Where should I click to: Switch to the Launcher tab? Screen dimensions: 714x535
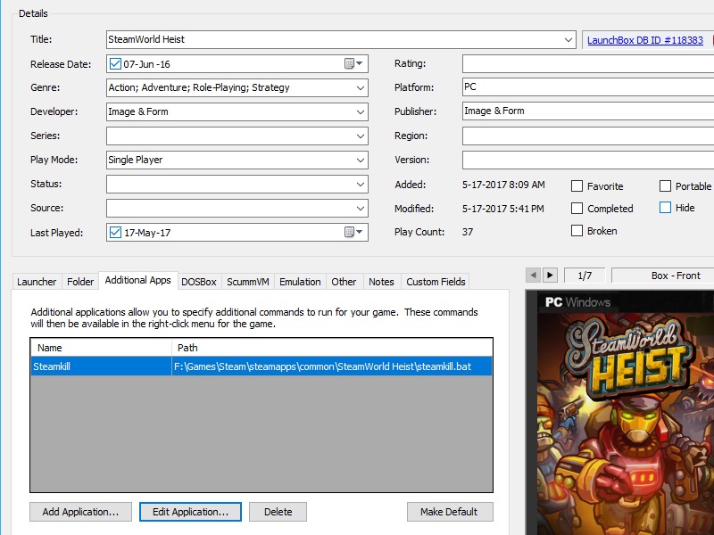click(37, 282)
